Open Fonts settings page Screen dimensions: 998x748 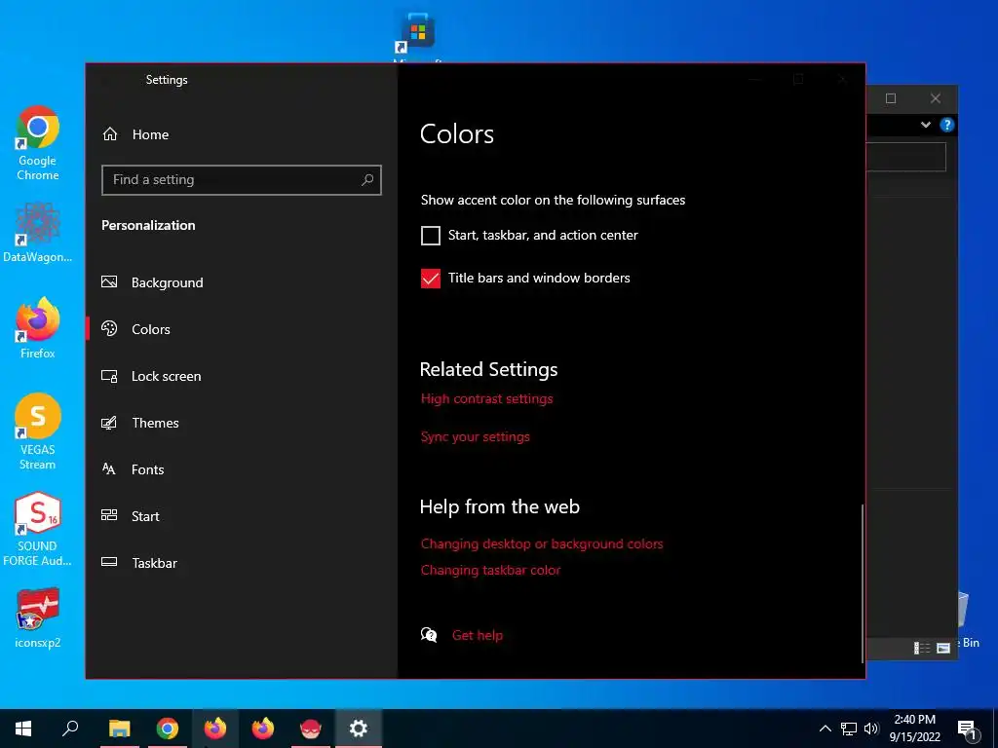(x=133, y=469)
